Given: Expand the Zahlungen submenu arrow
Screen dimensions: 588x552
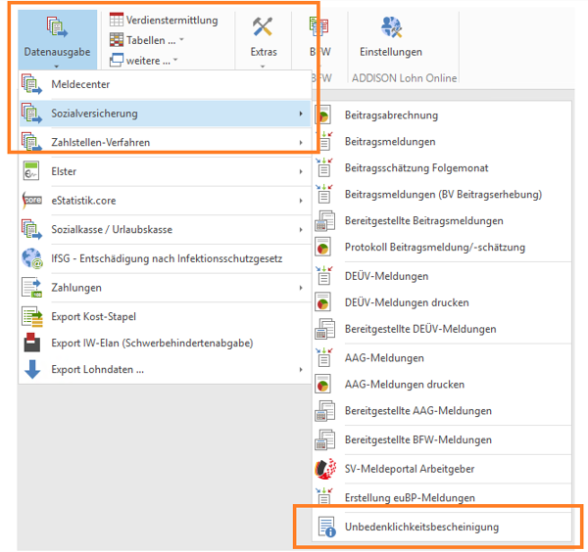Looking at the screenshot, I should pyautogui.click(x=301, y=288).
